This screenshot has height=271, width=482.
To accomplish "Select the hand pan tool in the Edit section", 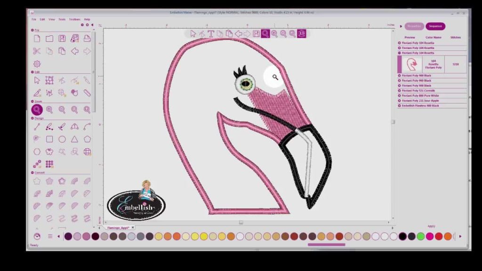I will (74, 92).
